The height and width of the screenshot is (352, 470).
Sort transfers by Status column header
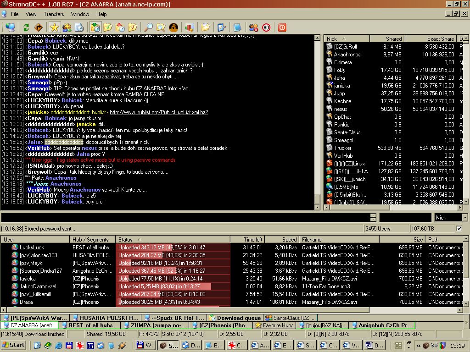click(x=173, y=239)
